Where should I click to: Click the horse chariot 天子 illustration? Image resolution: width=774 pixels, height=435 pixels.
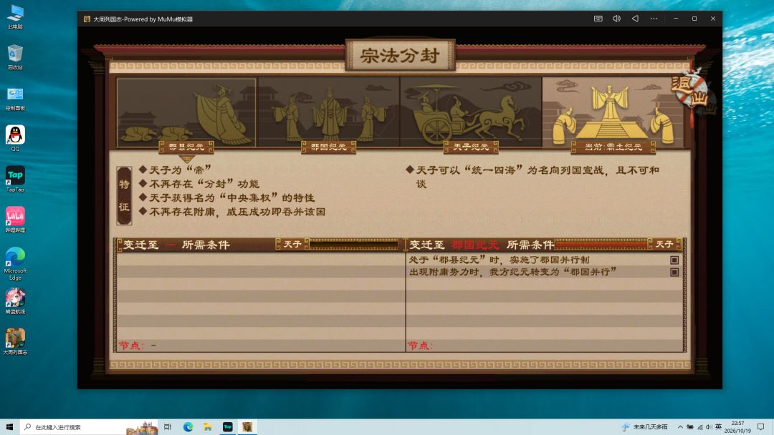pyautogui.click(x=471, y=112)
